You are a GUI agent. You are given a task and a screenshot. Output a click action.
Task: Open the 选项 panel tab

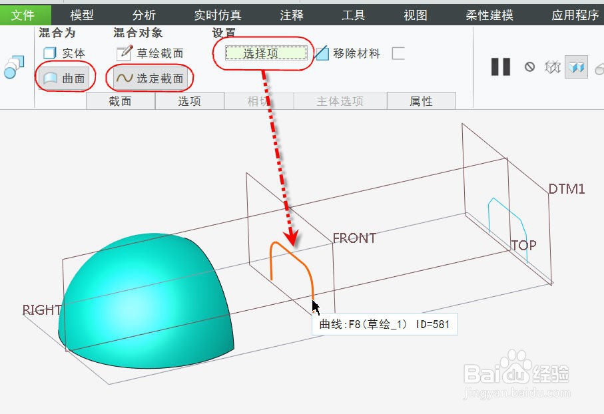coord(189,101)
